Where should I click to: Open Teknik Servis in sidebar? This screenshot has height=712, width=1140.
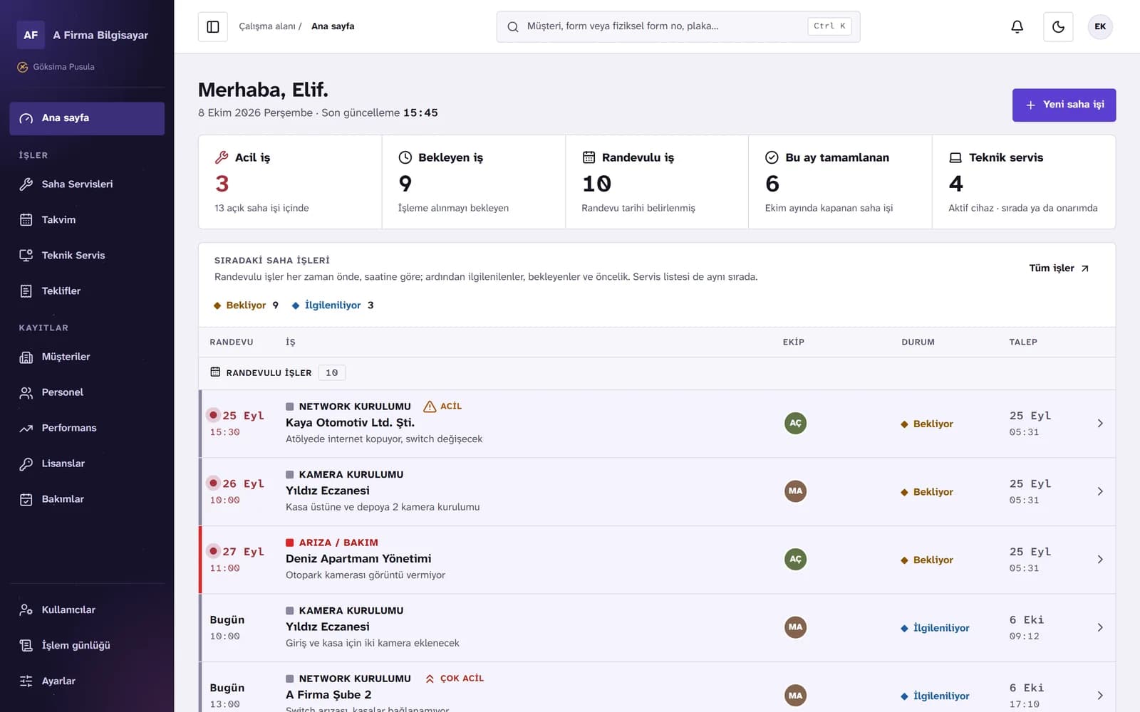click(87, 256)
